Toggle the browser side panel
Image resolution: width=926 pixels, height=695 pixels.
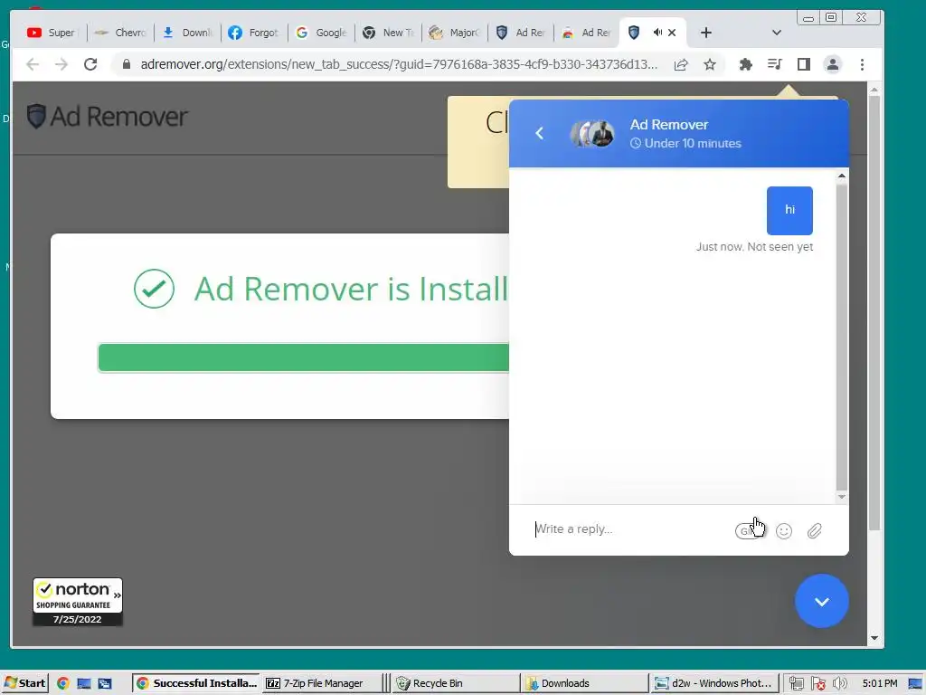tap(803, 64)
